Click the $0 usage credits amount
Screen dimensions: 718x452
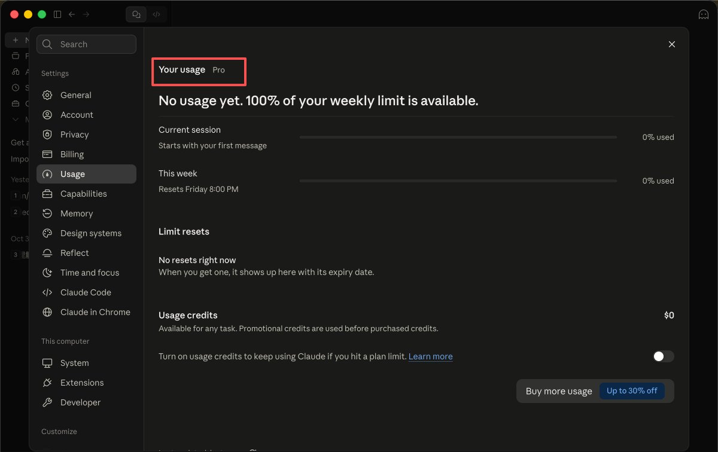pyautogui.click(x=669, y=315)
